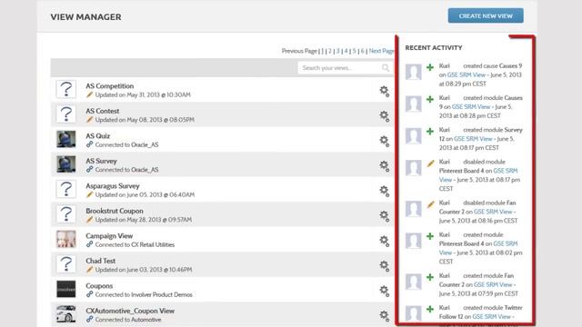
Task: Click Connected to Involver Product Demos text
Action: tap(144, 294)
